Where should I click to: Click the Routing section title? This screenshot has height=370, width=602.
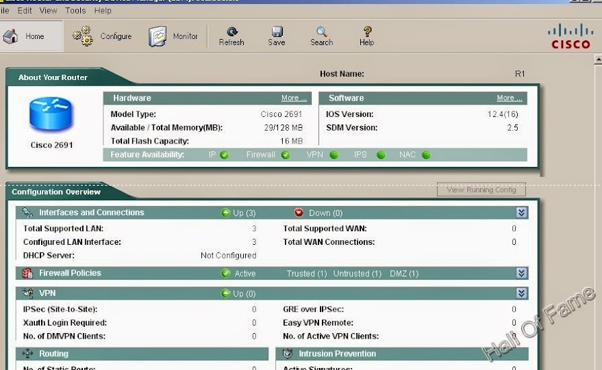53,354
